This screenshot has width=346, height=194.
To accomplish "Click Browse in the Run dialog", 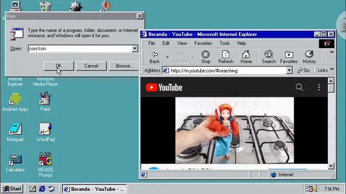I will click(124, 66).
